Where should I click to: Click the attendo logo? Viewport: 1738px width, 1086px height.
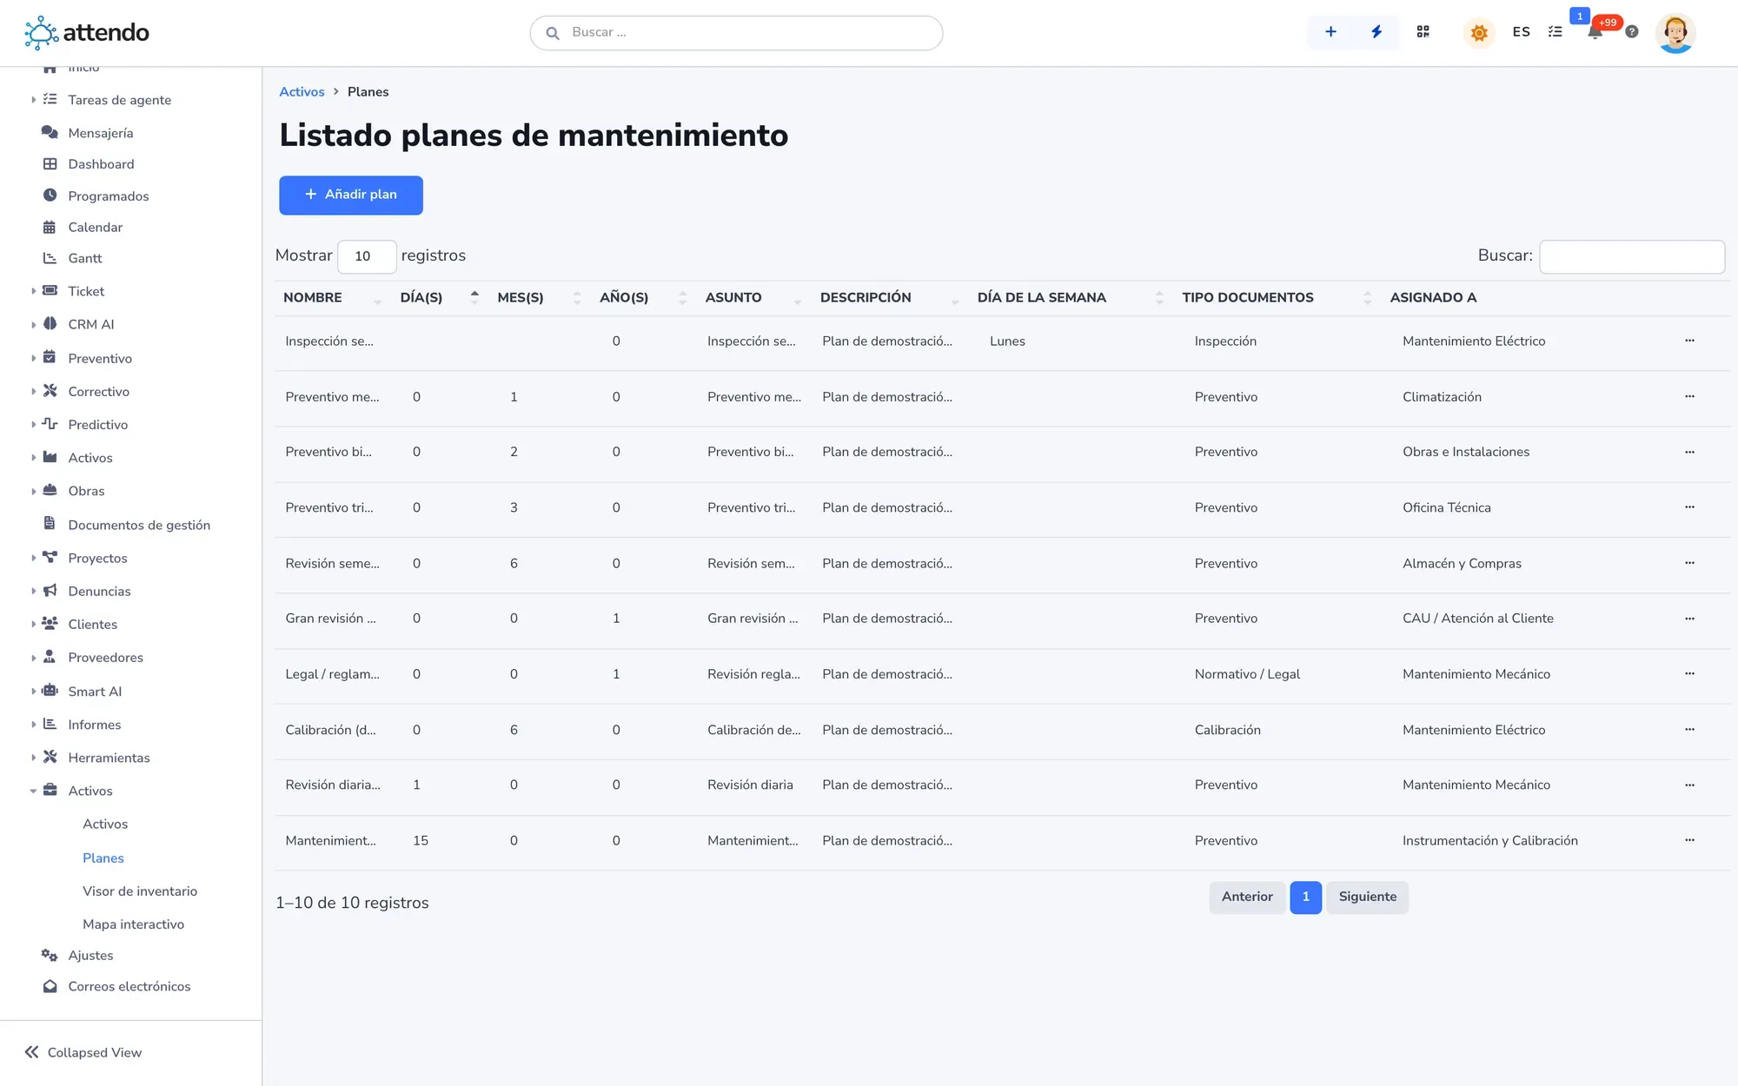87,33
